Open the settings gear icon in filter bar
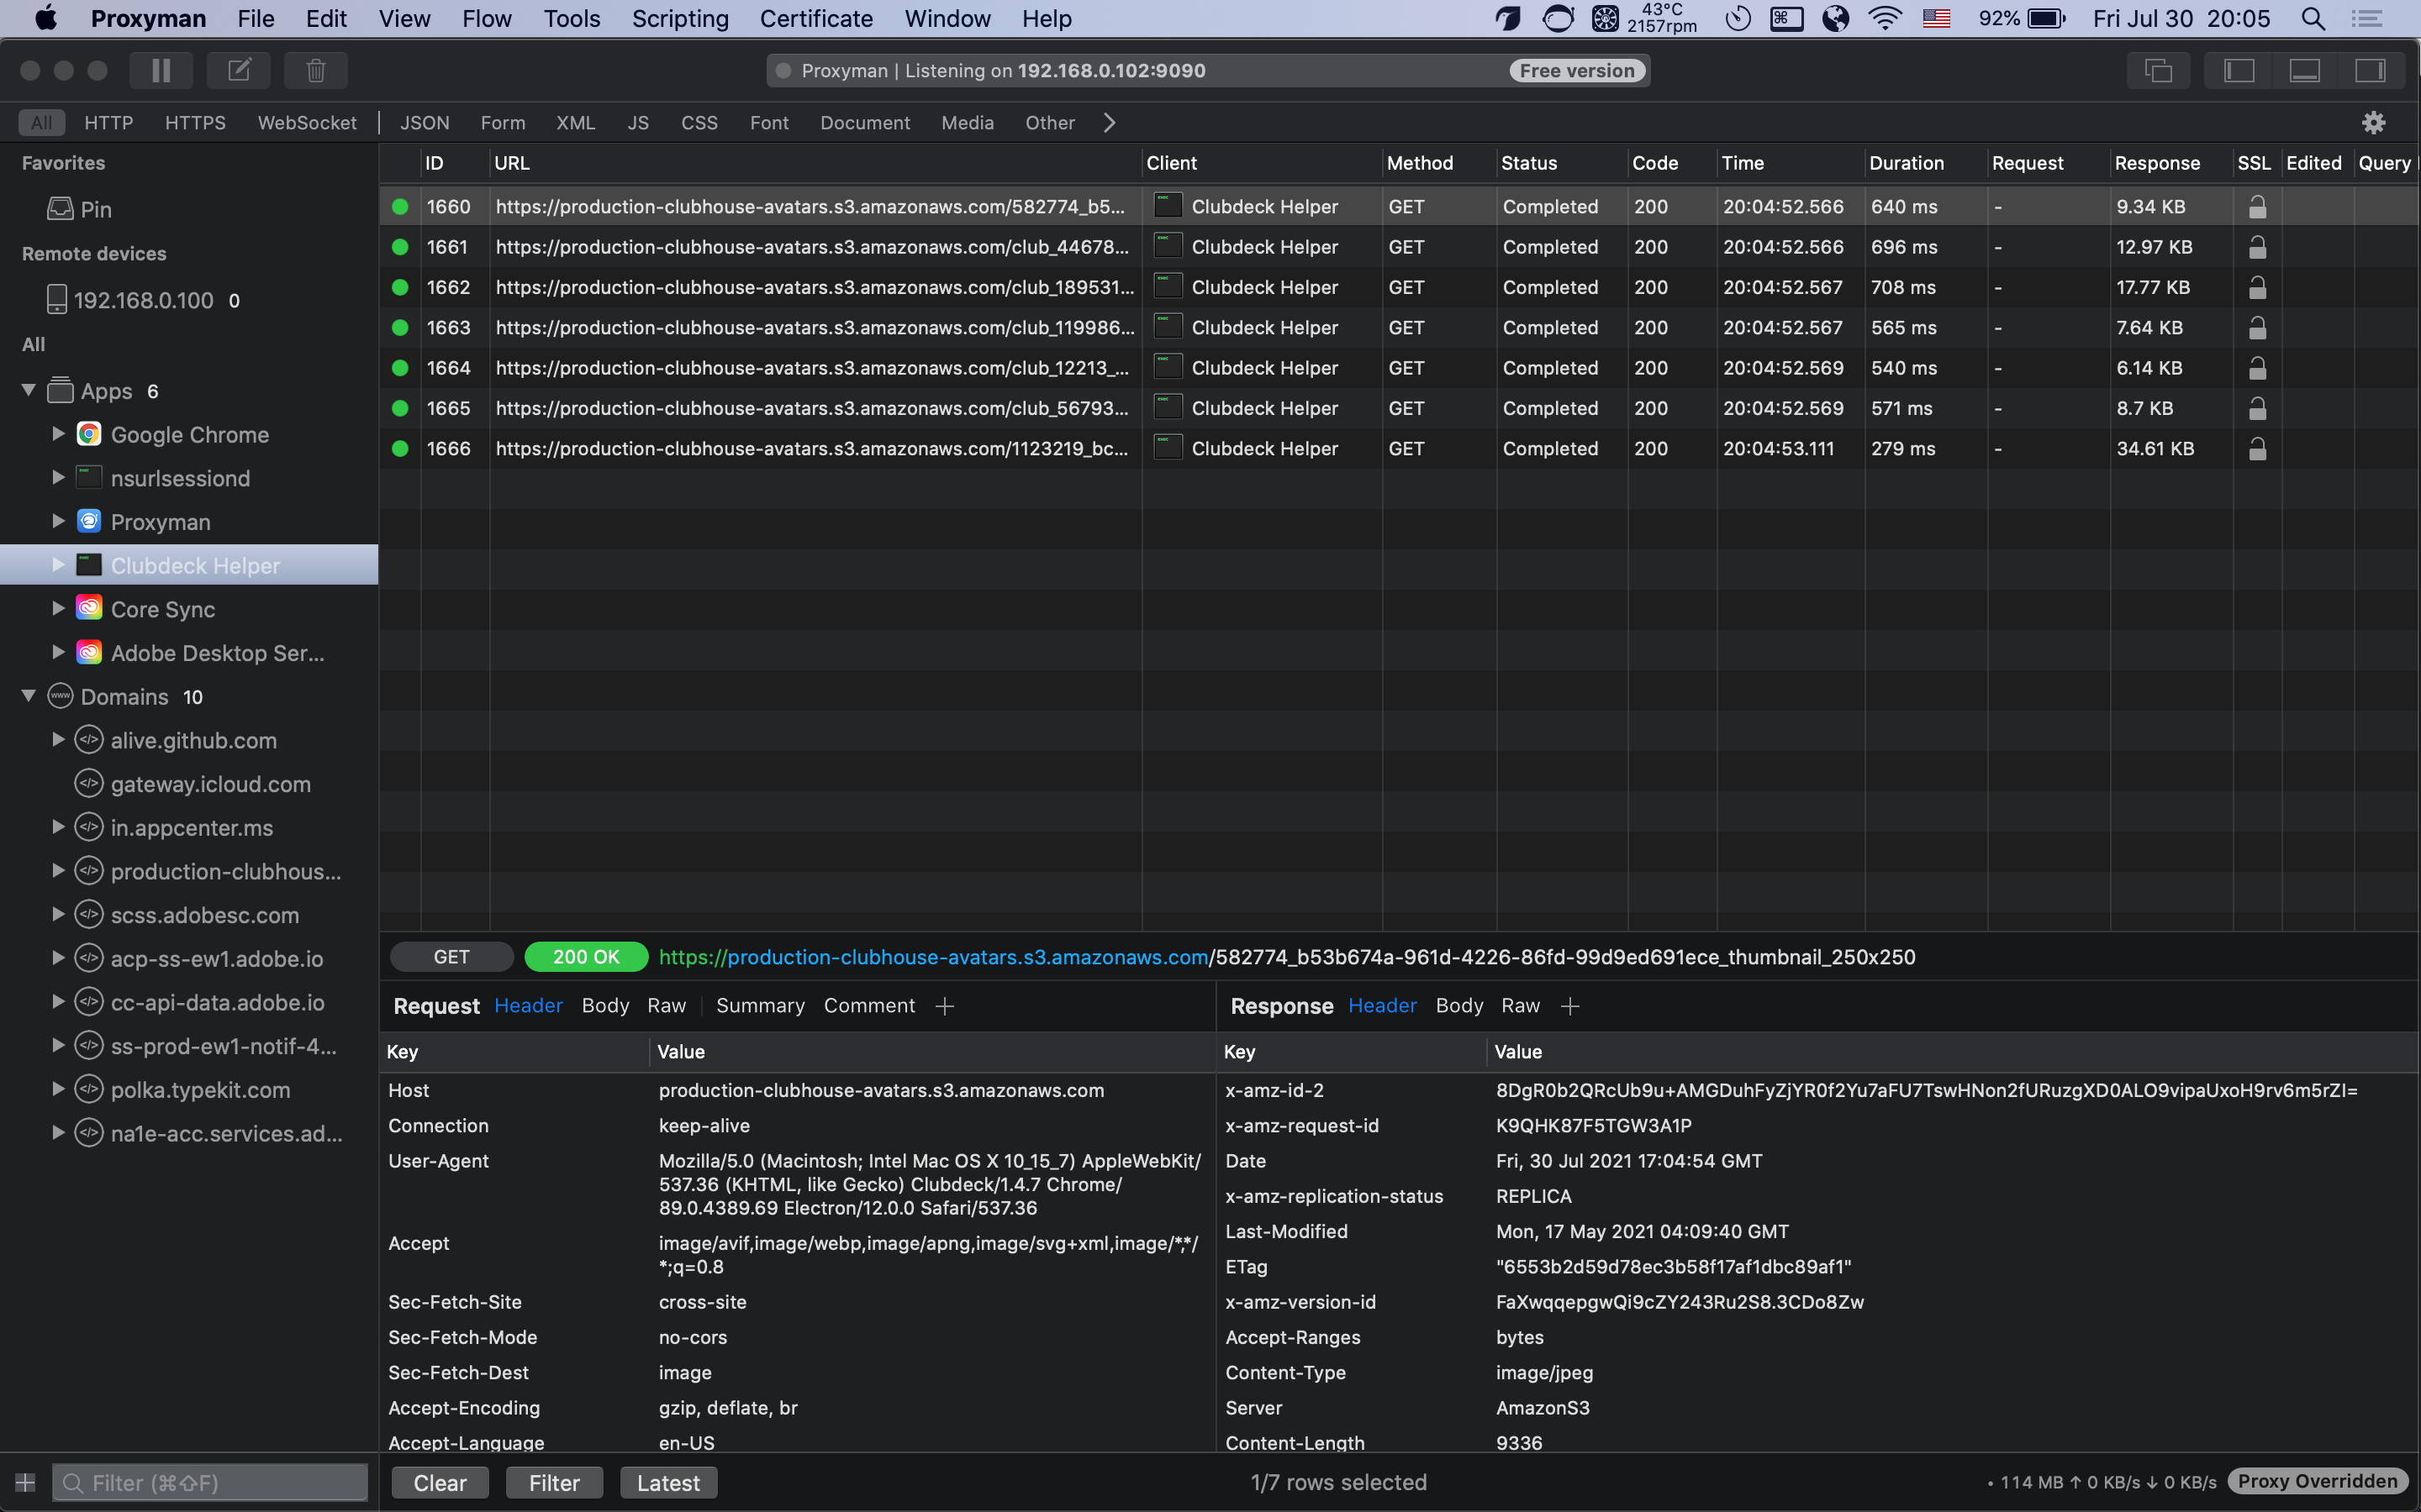Image resolution: width=2421 pixels, height=1512 pixels. (x=2373, y=123)
